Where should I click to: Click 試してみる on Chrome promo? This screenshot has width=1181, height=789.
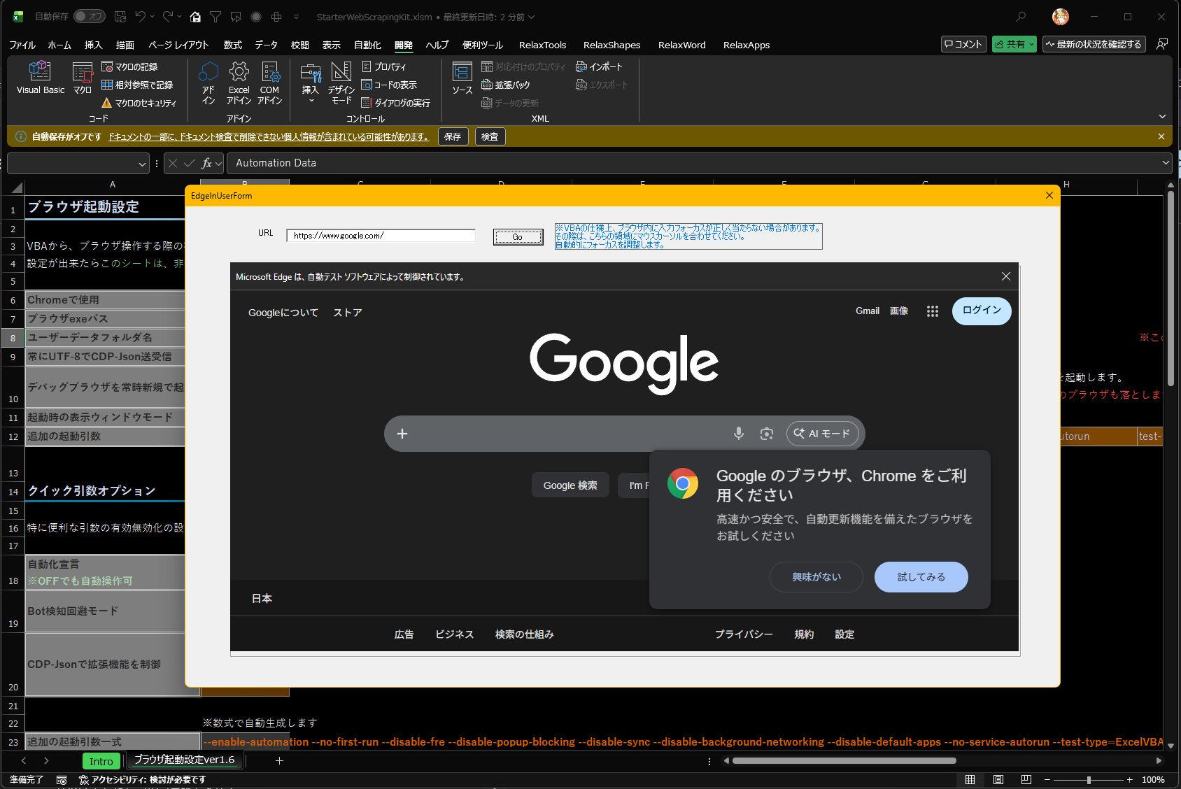pyautogui.click(x=921, y=577)
